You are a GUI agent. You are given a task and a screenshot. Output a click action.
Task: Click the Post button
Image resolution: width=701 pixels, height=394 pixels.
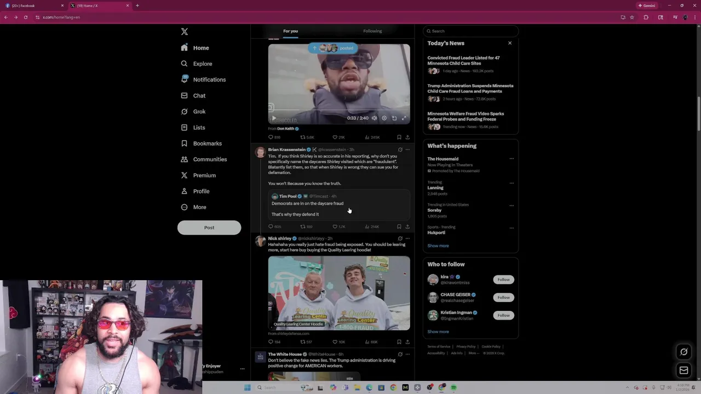(209, 228)
